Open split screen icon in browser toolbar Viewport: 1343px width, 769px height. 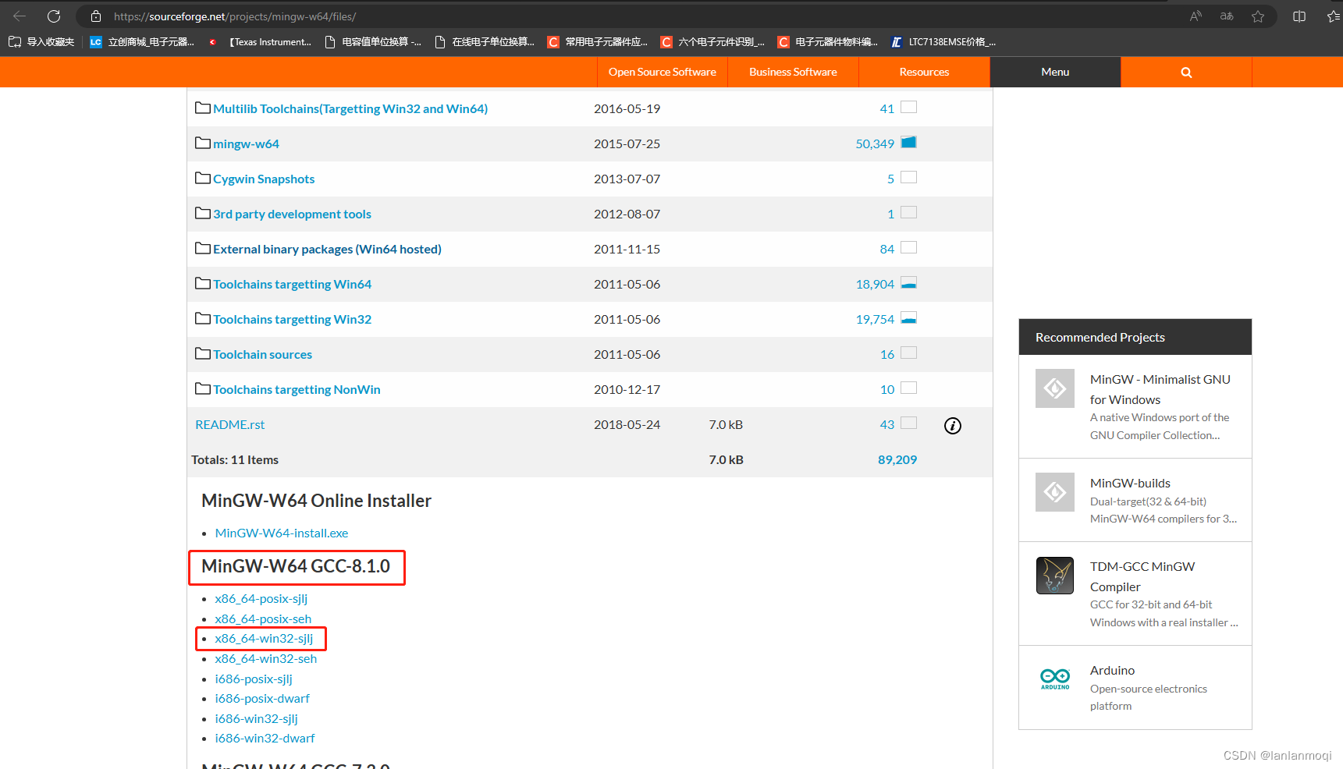[1299, 16]
